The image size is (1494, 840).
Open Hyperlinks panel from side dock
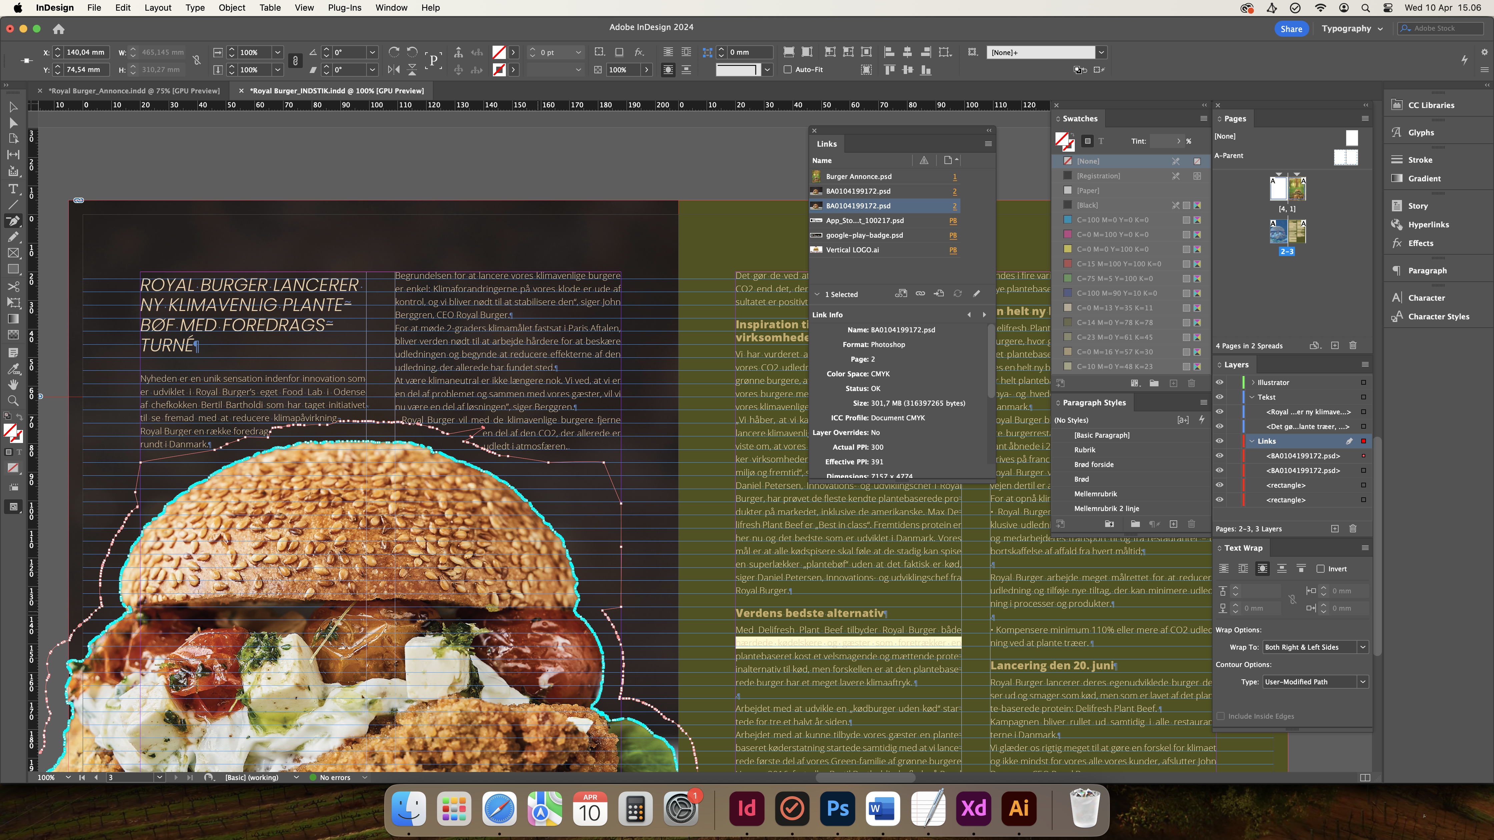pyautogui.click(x=1428, y=224)
